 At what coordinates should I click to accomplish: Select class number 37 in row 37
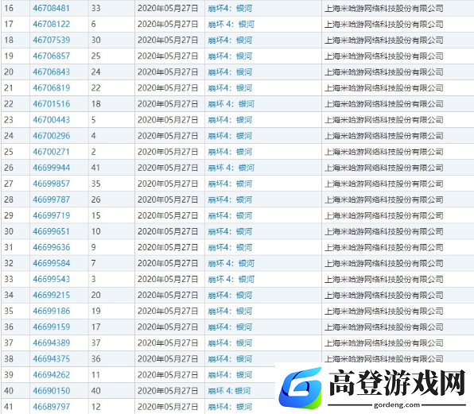[x=95, y=343]
